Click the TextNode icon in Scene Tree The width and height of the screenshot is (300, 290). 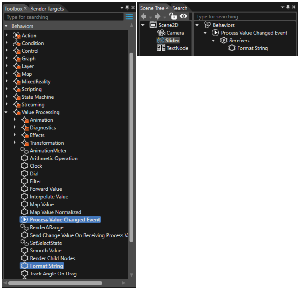pos(161,48)
